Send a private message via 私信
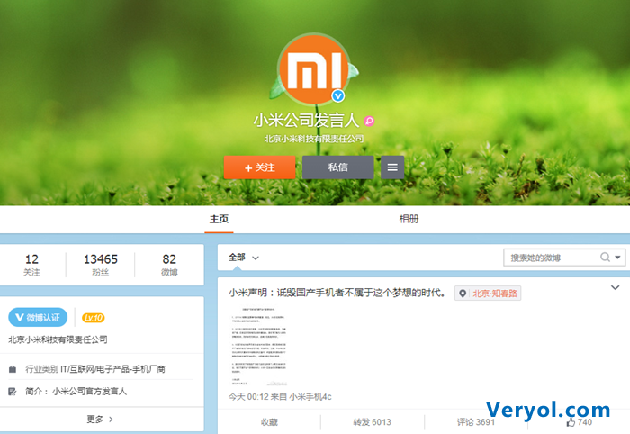 (x=337, y=167)
